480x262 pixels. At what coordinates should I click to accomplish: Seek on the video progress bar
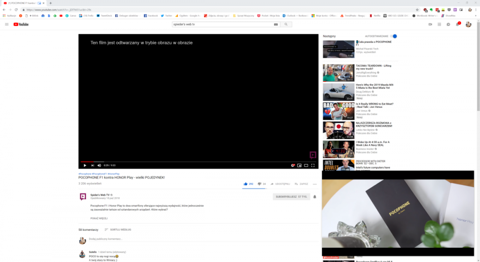point(198,161)
